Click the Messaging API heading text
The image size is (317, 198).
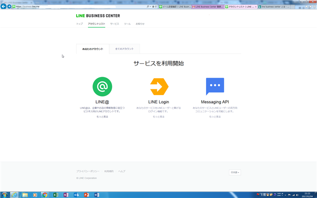[x=215, y=102]
